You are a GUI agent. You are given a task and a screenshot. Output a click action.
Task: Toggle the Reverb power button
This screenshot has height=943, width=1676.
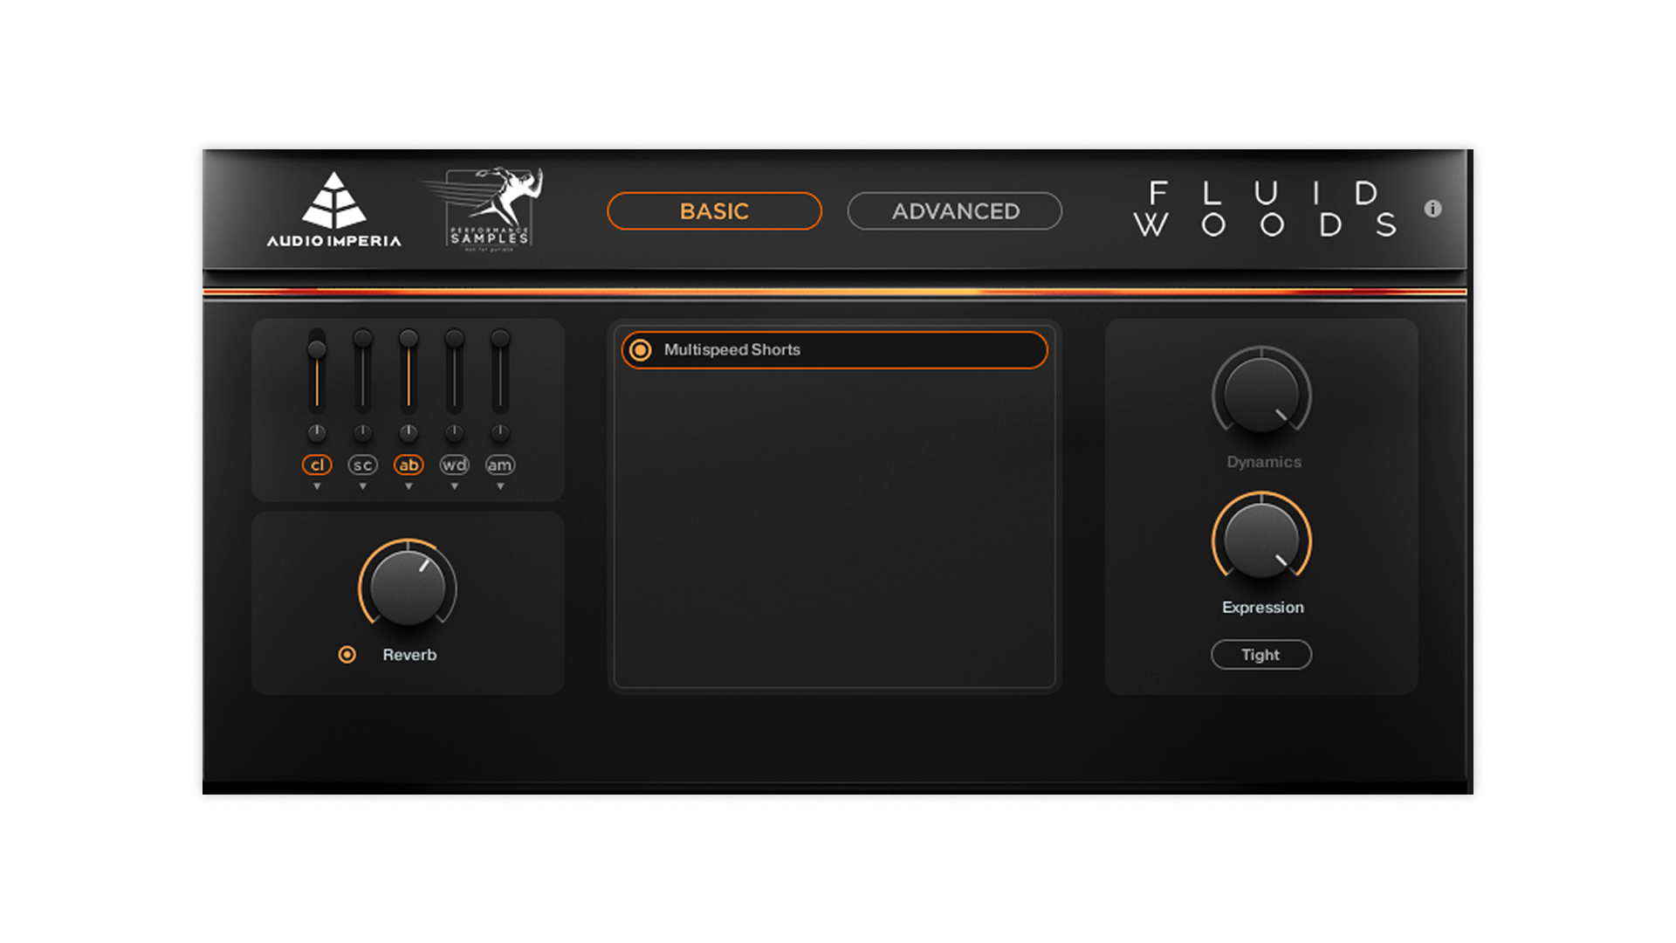click(347, 655)
